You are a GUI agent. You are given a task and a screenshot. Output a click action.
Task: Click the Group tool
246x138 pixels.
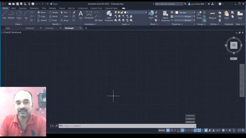pos(199,15)
